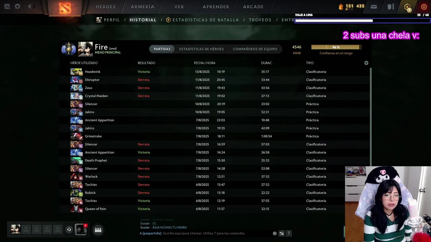Click the Death Prophet hero portrait
The height and width of the screenshot is (242, 431).
tap(76, 160)
